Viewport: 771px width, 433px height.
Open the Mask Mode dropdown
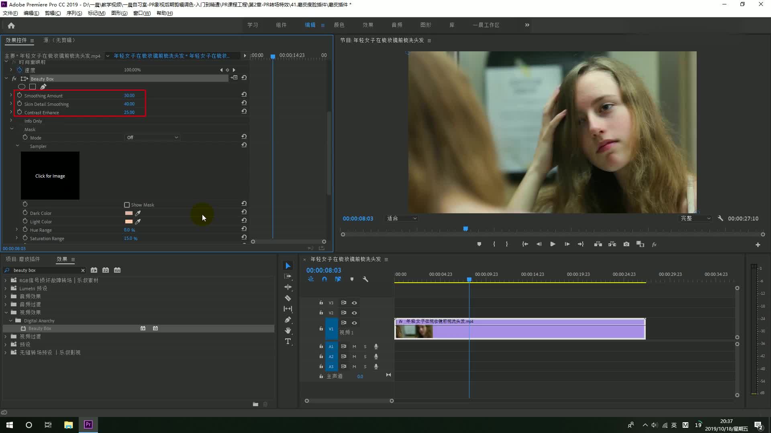coord(152,138)
